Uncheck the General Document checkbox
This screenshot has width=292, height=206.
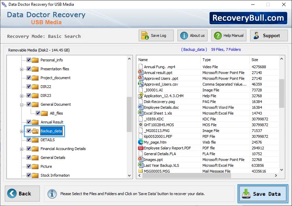click(29, 104)
